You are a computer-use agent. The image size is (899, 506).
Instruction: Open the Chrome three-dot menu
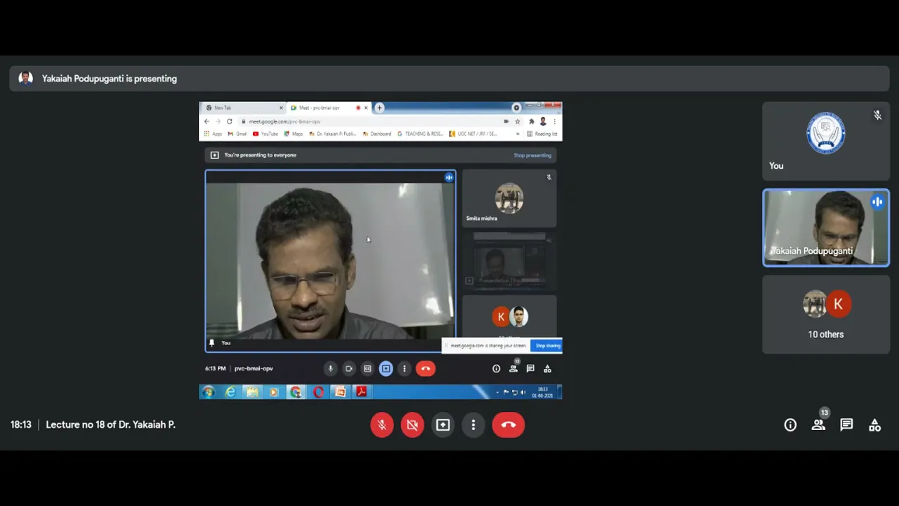coord(554,122)
